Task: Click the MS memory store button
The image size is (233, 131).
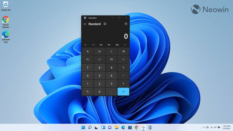Action: [x=117, y=45]
